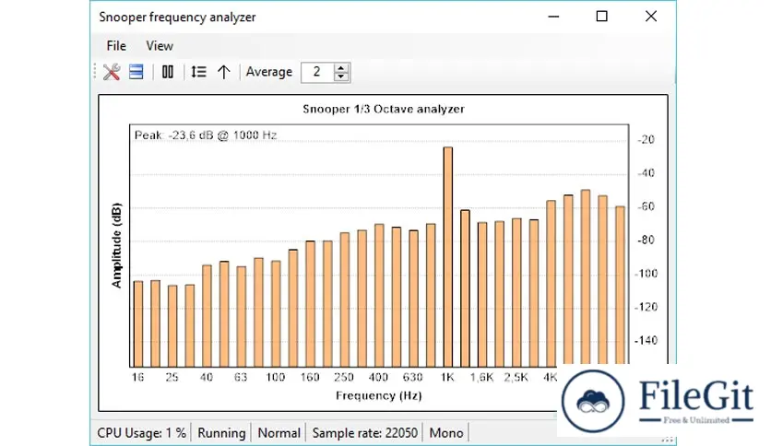Click the auto-scale axis icon
Image resolution: width=771 pixels, height=446 pixels.
198,72
